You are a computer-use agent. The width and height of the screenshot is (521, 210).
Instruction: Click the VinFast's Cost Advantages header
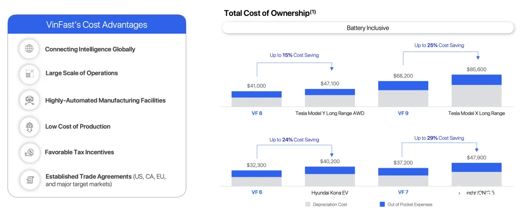(x=96, y=25)
